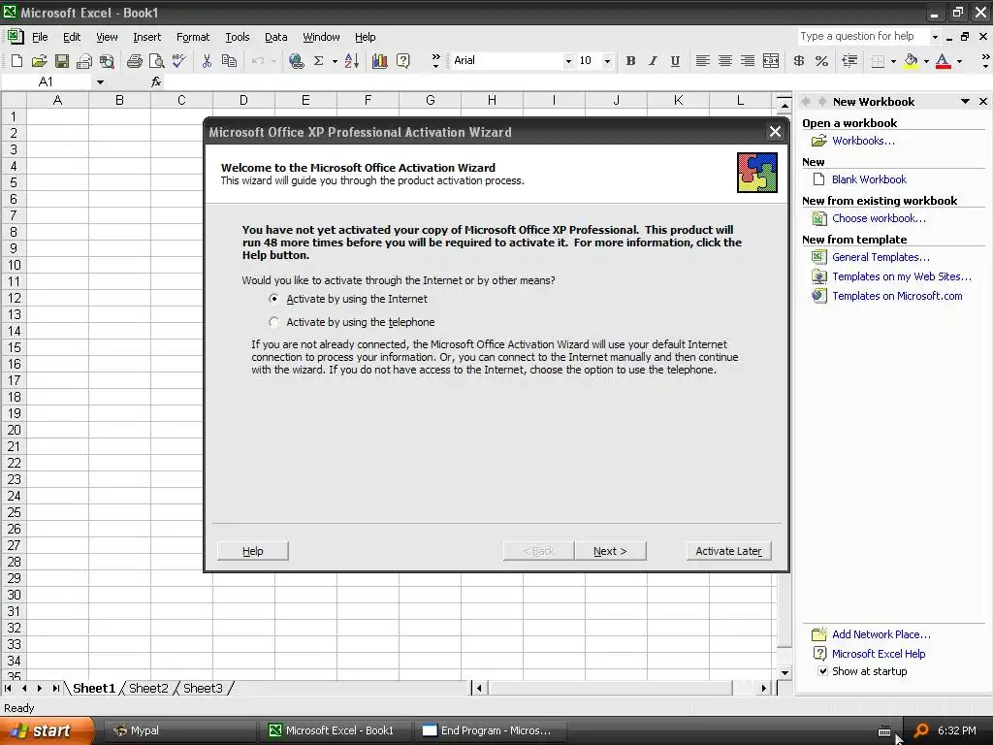Open the Font size dropdown

pos(607,61)
